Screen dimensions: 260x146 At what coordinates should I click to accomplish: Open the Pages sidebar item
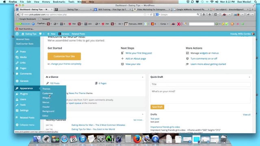point(23,68)
